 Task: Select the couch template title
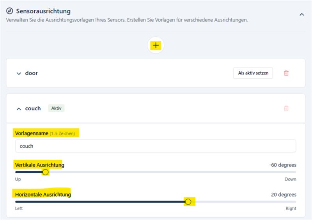click(33, 108)
